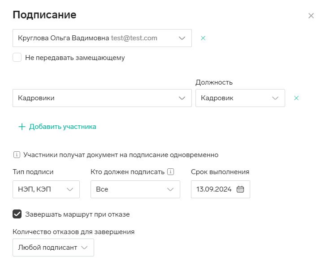Expand the Тип подписи dropdown НЭП, КЭП
Image resolution: width=321 pixels, height=269 pixels.
(70, 189)
